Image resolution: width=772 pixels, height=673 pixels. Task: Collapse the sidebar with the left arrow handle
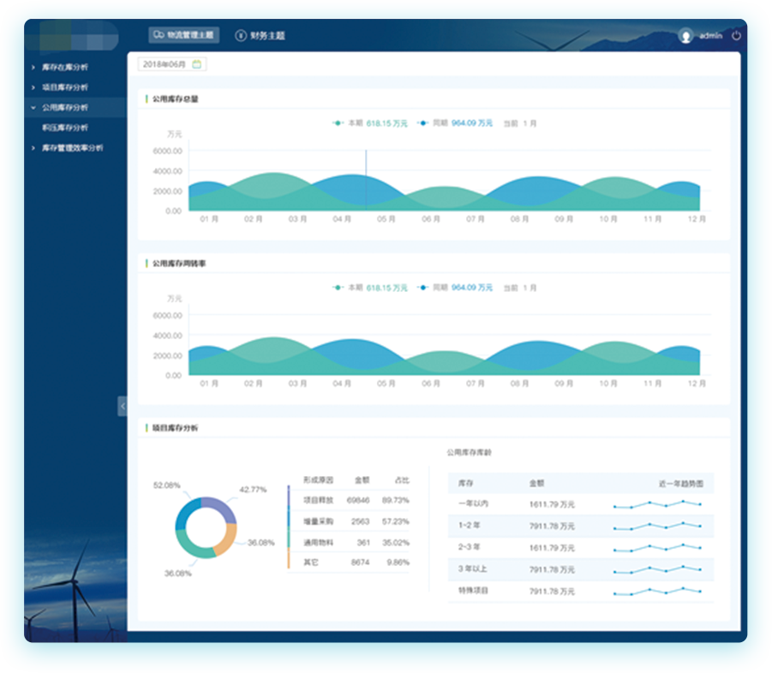(123, 406)
